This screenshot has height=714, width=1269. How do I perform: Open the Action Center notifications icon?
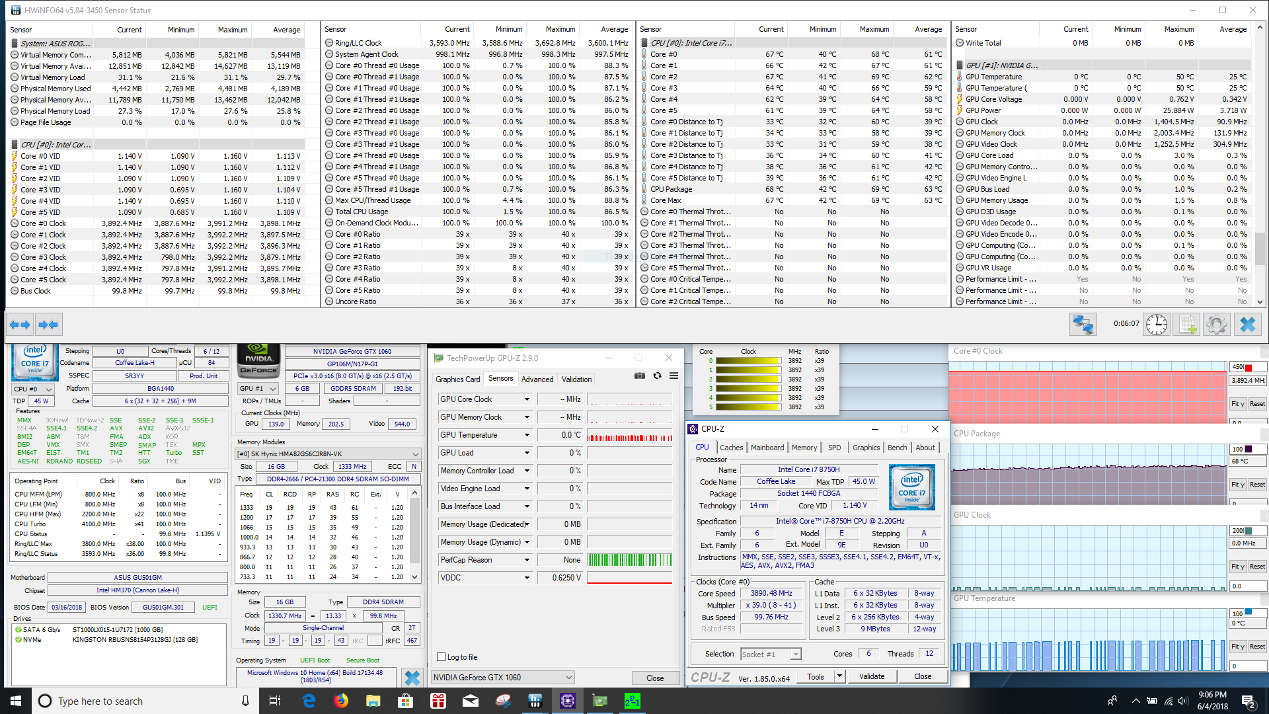(x=1249, y=701)
